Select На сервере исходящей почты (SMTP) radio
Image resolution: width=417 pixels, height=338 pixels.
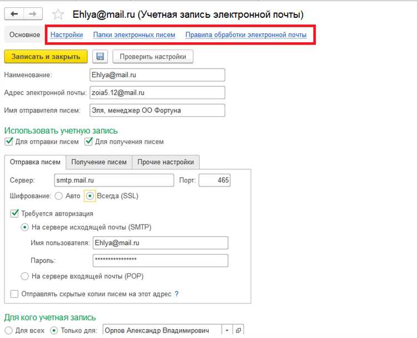(24, 227)
